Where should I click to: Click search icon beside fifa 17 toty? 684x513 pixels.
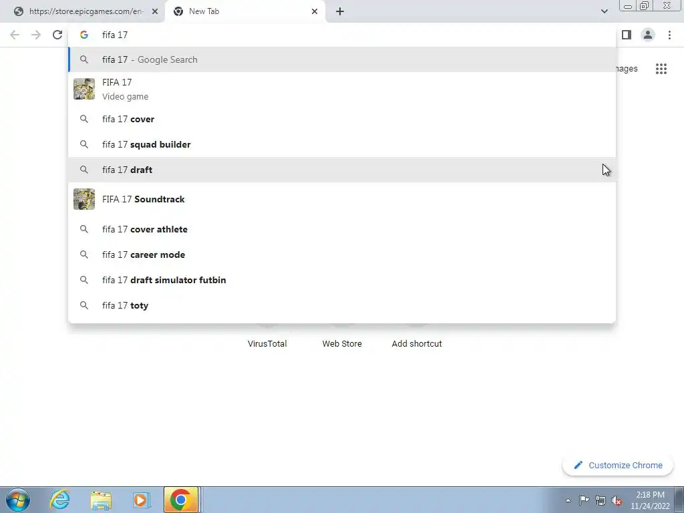pos(83,305)
